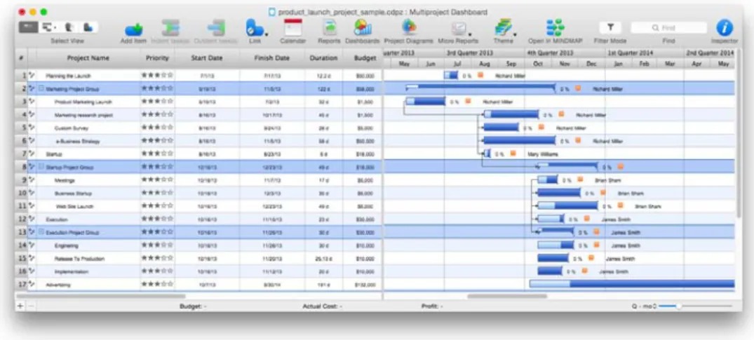The width and height of the screenshot is (754, 340).
Task: Collapse the Marketing Project Group row
Action: (x=41, y=88)
